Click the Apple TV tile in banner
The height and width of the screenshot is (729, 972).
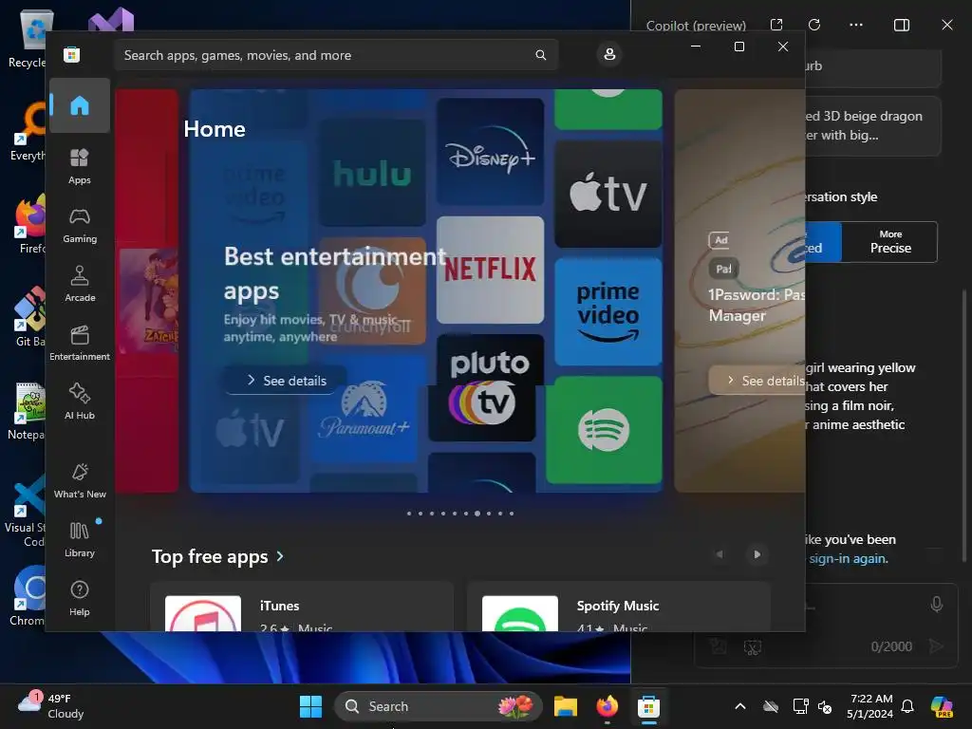coord(608,194)
